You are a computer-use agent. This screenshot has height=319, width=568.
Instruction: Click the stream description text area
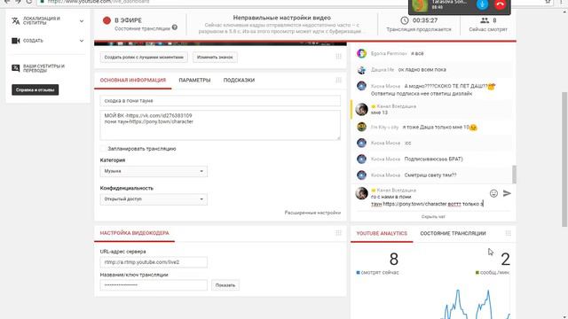[220, 125]
